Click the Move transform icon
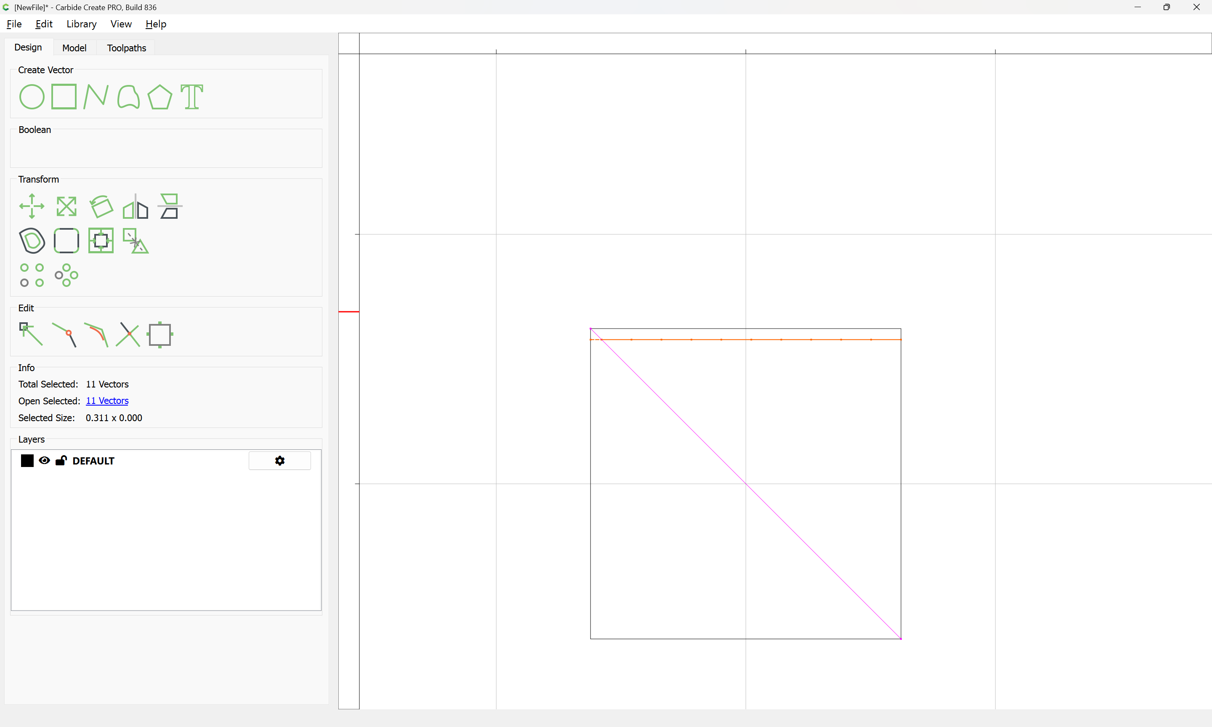Screen dimensions: 1212x727 32,206
